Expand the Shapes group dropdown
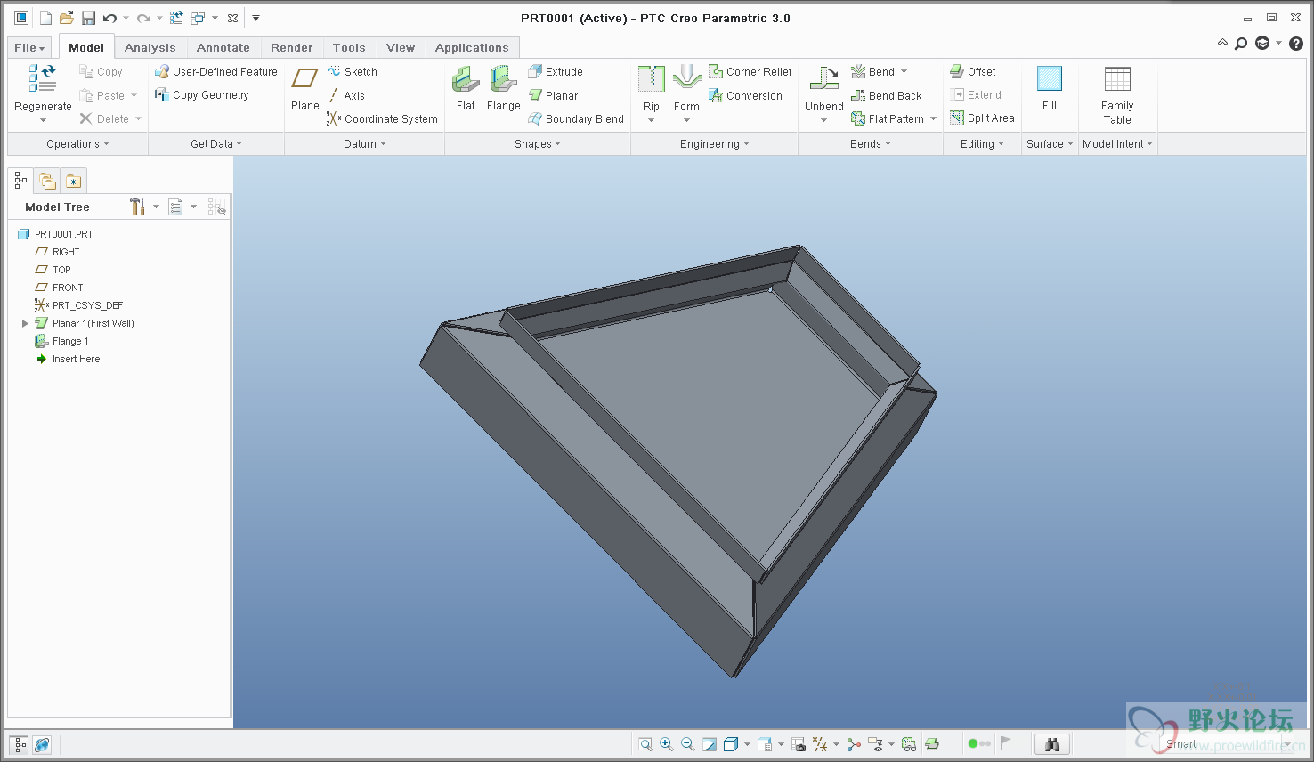 pos(538,143)
